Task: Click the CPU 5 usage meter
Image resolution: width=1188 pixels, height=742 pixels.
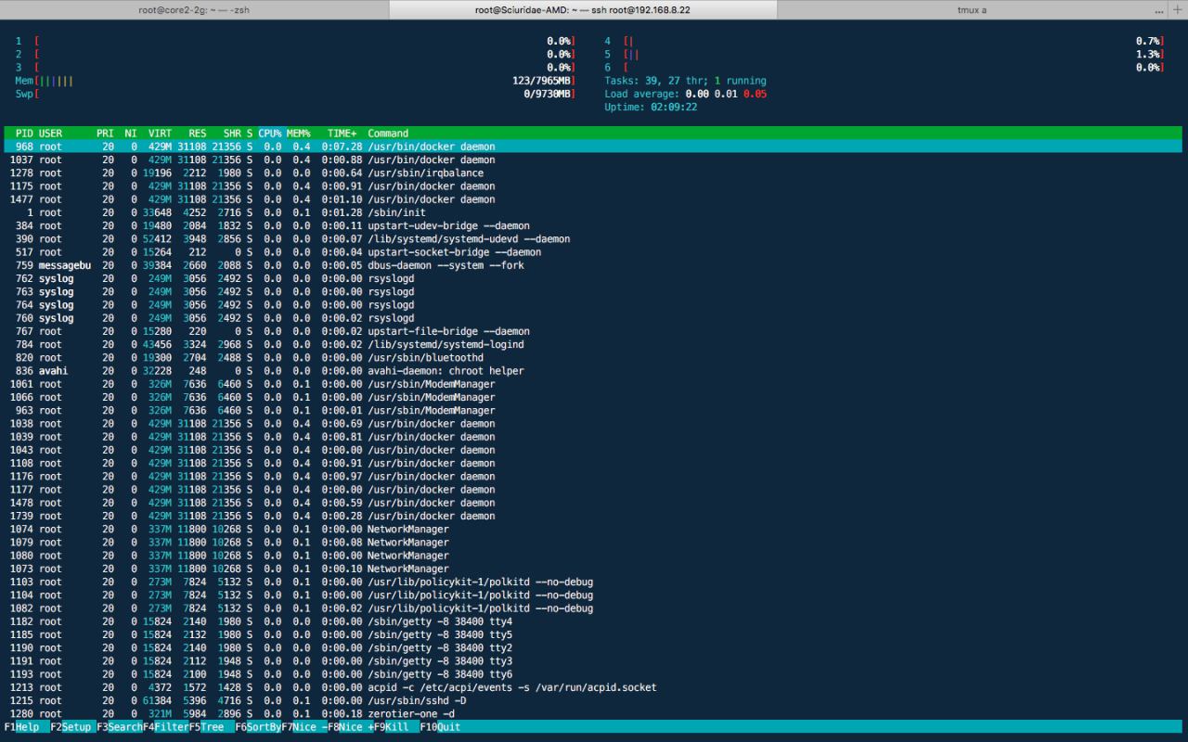Action: coord(884,55)
